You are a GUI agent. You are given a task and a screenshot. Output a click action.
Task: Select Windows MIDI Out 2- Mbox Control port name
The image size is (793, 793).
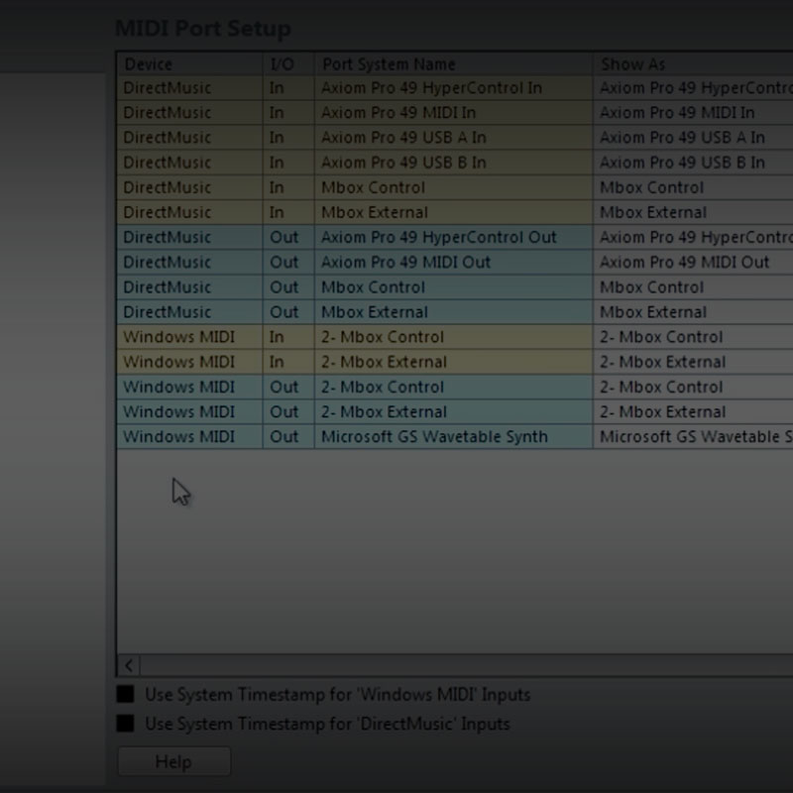coord(454,387)
